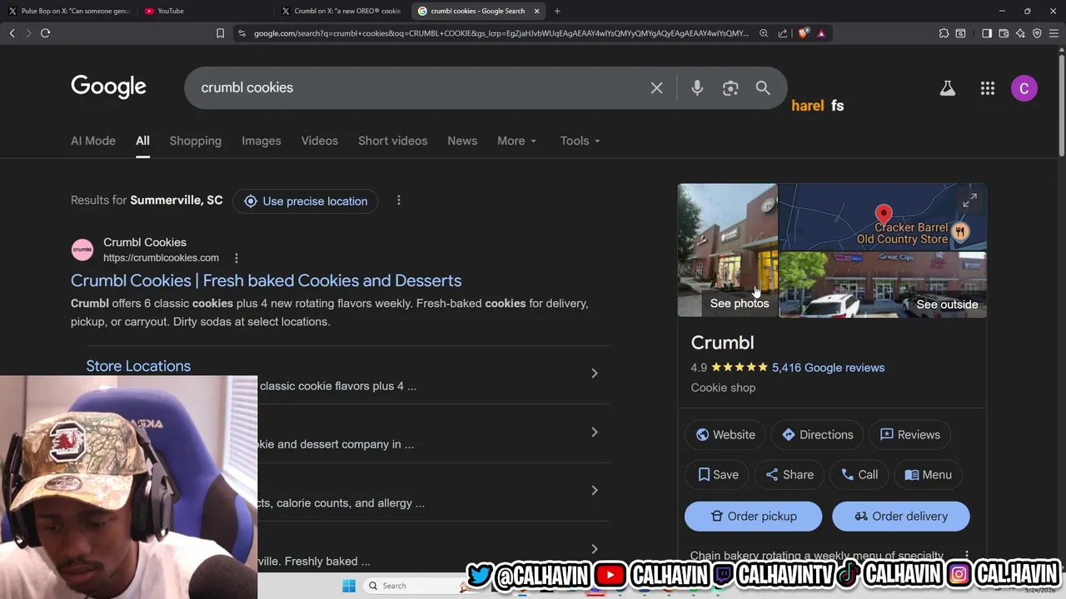Open the Google apps grid
This screenshot has width=1066, height=599.
point(988,88)
